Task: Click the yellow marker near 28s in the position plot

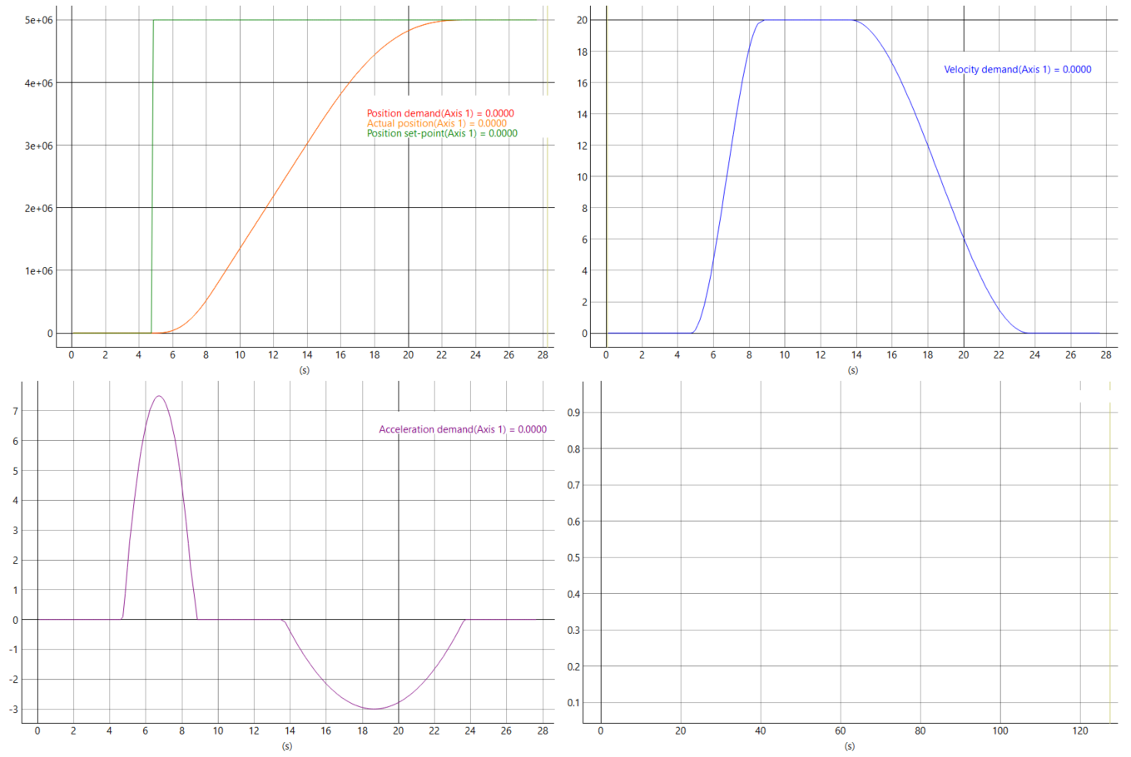Action: tap(547, 166)
